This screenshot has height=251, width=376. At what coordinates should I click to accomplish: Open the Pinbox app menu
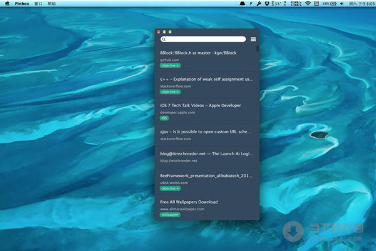(22, 4)
